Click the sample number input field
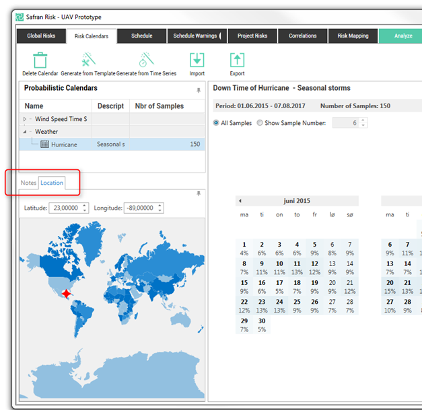This screenshot has height=410, width=422. coord(347,123)
